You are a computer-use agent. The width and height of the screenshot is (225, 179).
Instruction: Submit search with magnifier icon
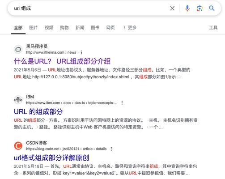pos(212,9)
